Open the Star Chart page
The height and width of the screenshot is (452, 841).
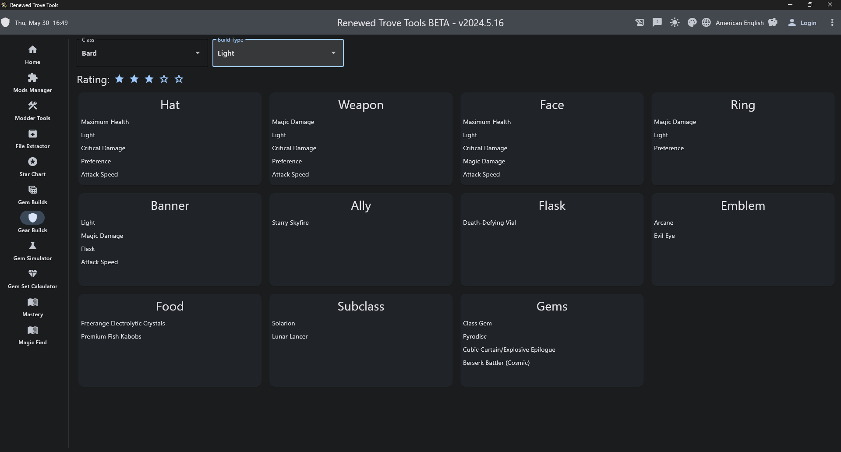pyautogui.click(x=32, y=166)
